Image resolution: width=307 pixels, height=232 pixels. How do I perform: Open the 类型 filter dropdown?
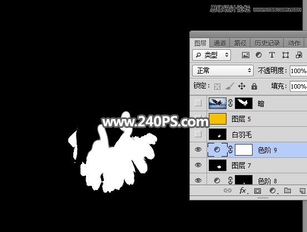click(x=212, y=55)
